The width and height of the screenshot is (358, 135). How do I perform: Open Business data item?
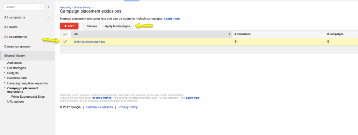[17, 78]
